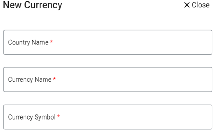Select the middle field of the currency form
The height and width of the screenshot is (134, 215).
108,79
